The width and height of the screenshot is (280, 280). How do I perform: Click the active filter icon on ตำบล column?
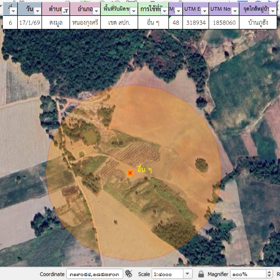click(65, 11)
